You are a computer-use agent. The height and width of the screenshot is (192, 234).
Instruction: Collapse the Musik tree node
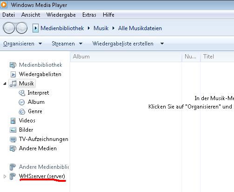click(x=5, y=83)
